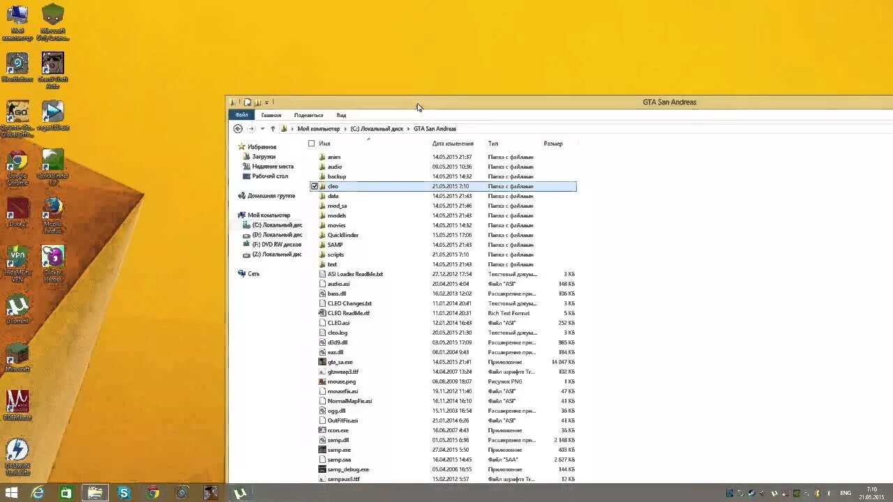Viewport: 893px width, 502px height.
Task: Open the Dota 2 desktop icon
Action: point(17,213)
